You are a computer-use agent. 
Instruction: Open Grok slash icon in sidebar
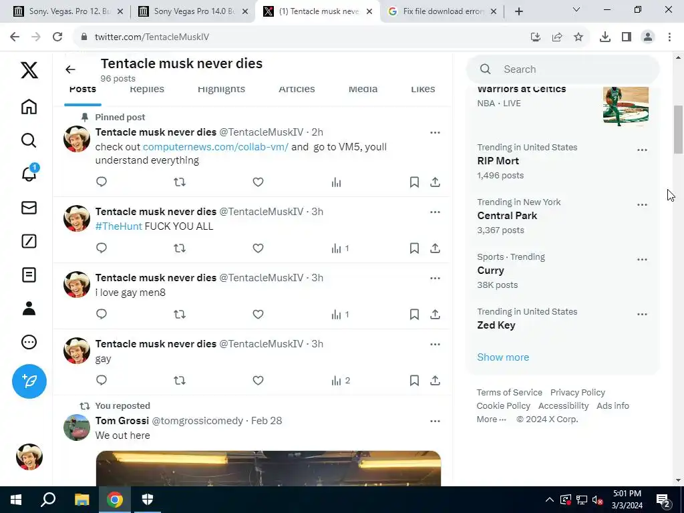29,241
